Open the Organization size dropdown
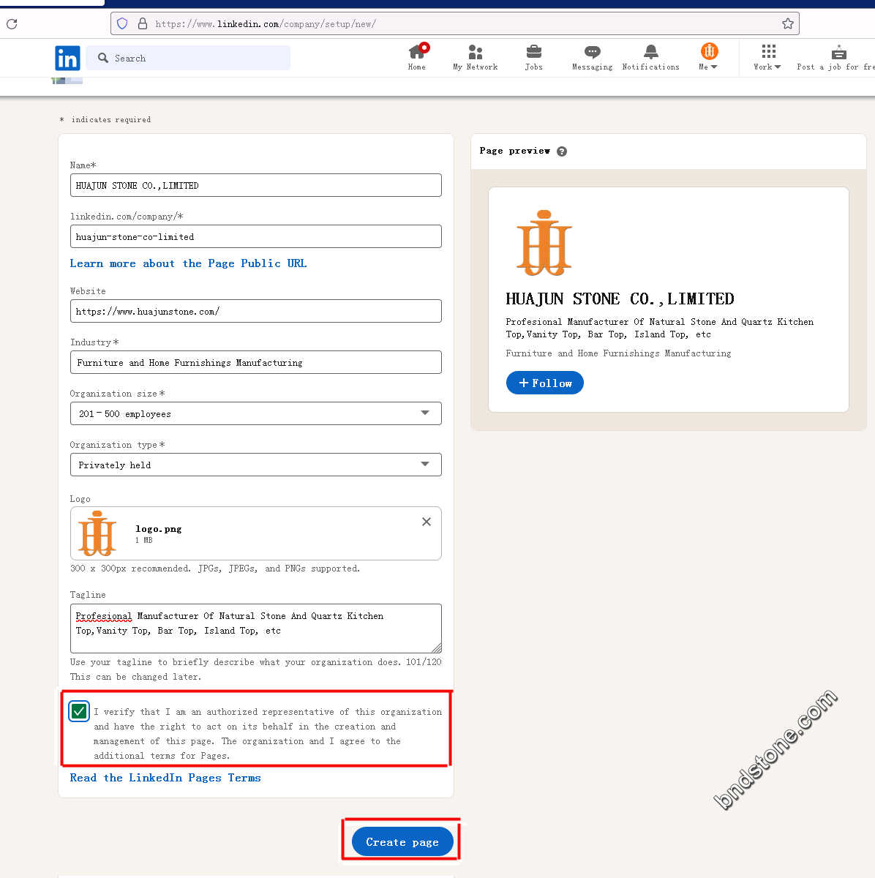Screen dimensions: 875x878 (256, 413)
